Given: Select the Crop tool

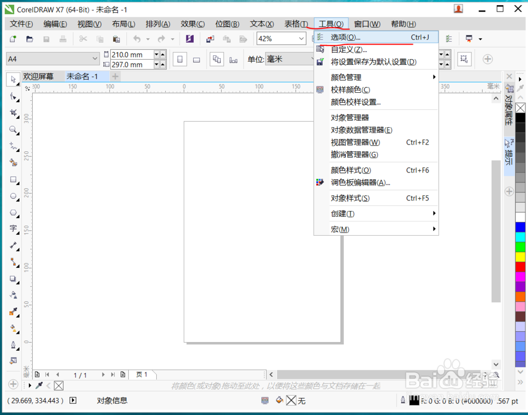Looking at the screenshot, I should 13,113.
